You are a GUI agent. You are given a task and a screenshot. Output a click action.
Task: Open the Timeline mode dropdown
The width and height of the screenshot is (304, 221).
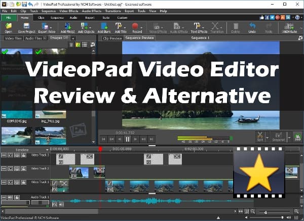click(47, 150)
